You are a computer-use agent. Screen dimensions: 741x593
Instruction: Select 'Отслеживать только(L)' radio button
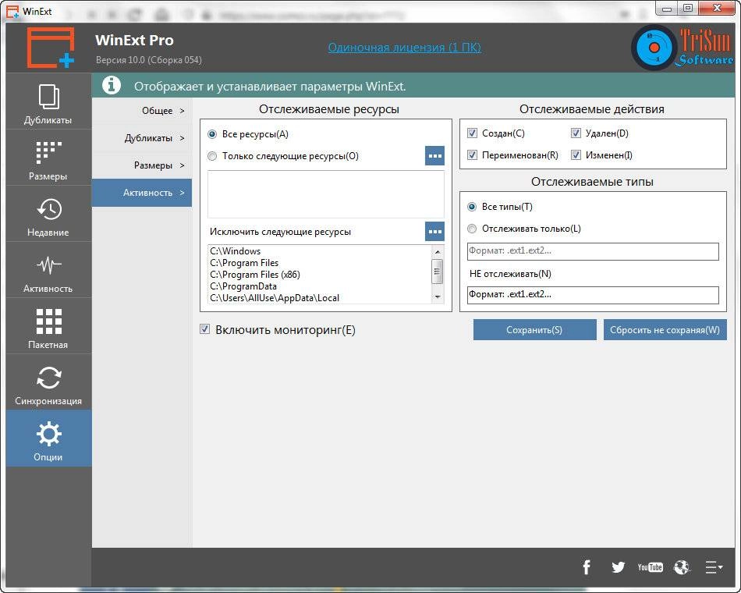[x=472, y=229]
